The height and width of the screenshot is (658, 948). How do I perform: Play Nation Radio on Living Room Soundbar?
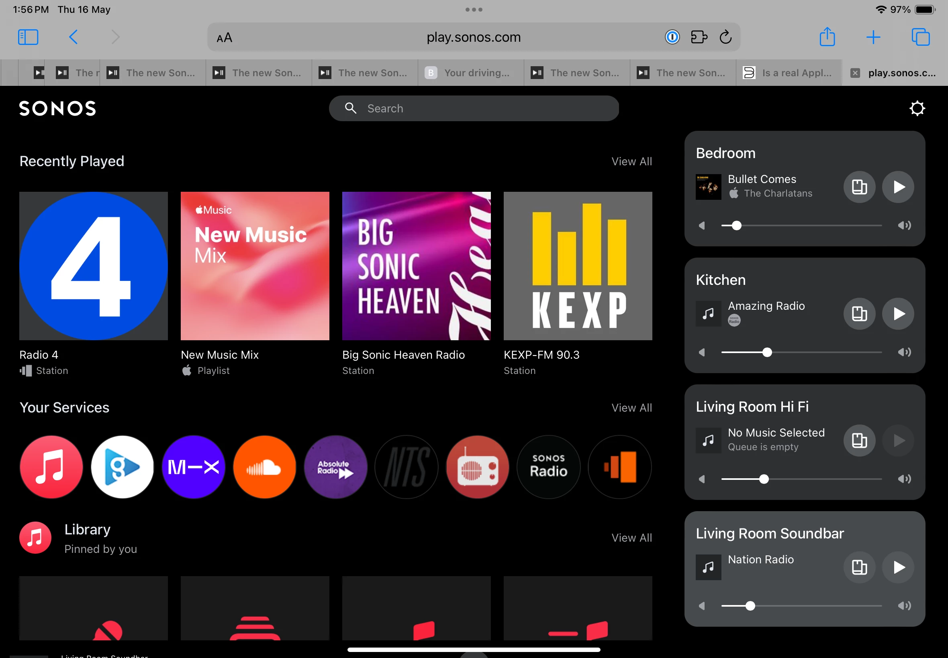tap(898, 567)
